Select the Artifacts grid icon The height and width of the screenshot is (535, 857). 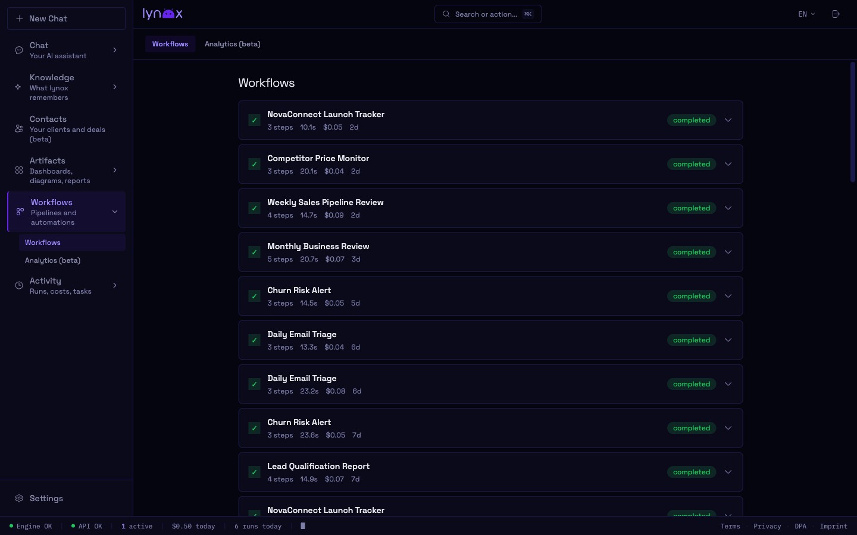[18, 171]
